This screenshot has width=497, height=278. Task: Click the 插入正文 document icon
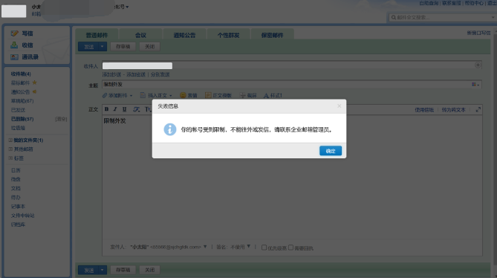(x=143, y=95)
